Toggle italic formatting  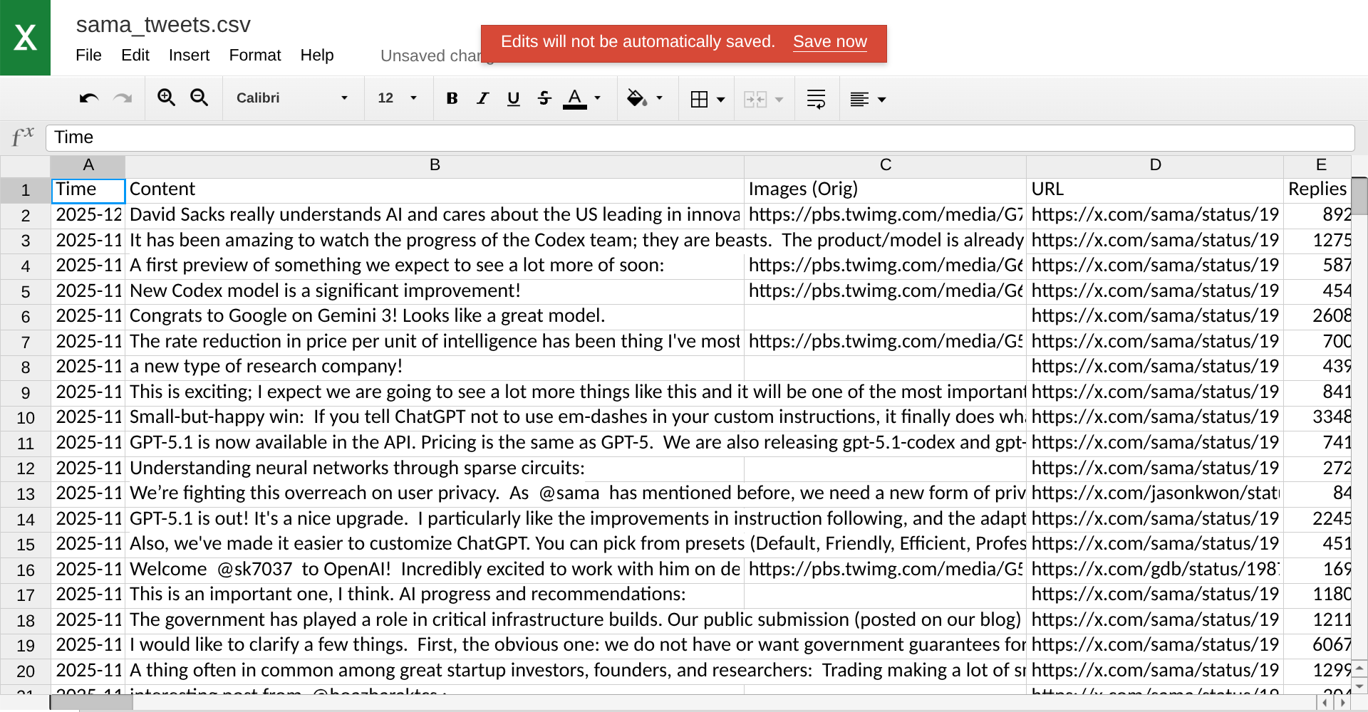click(x=483, y=98)
